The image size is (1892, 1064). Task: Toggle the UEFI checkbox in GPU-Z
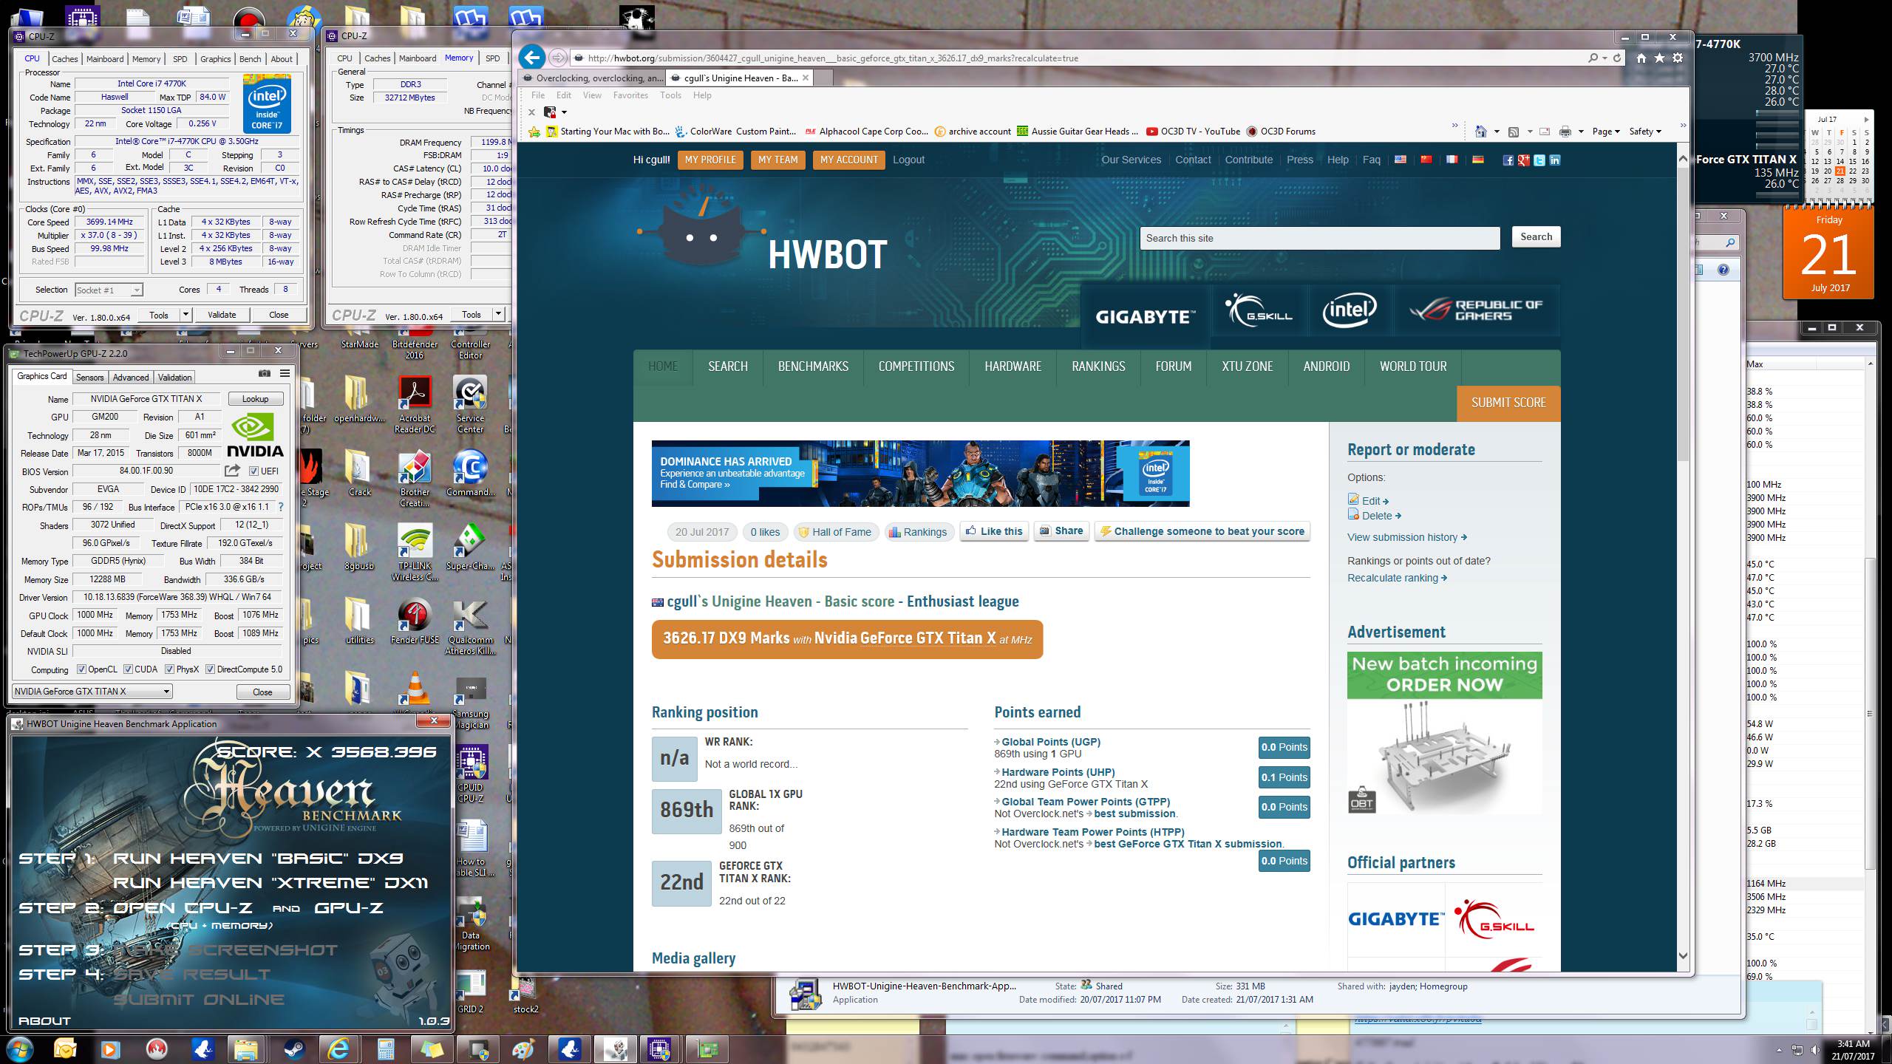253,471
